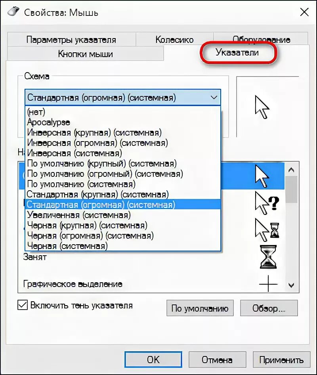This screenshot has width=317, height=375.
Task: Switch to Кнопки мыши tab
Action: pos(85,54)
